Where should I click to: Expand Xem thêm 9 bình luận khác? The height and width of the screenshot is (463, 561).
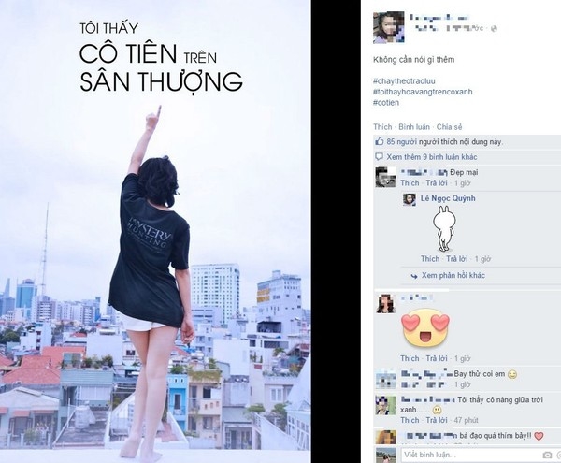point(431,157)
